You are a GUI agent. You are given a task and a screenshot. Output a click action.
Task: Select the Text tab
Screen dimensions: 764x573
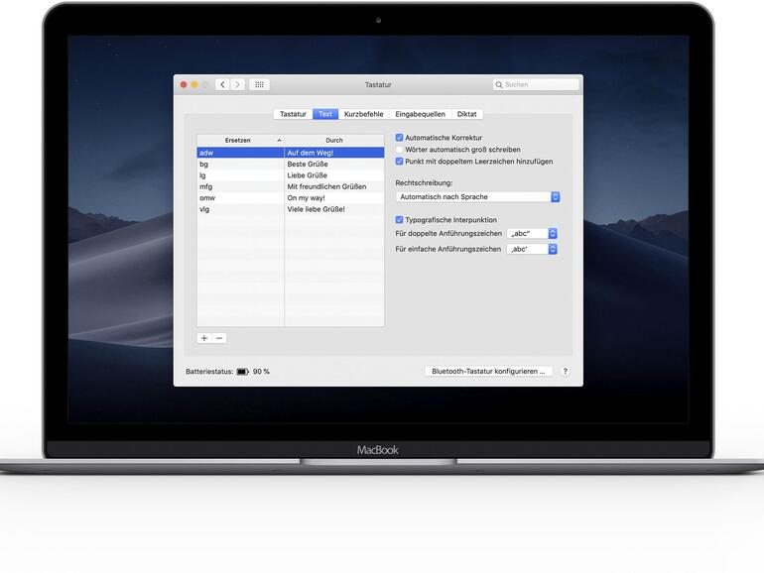[325, 114]
